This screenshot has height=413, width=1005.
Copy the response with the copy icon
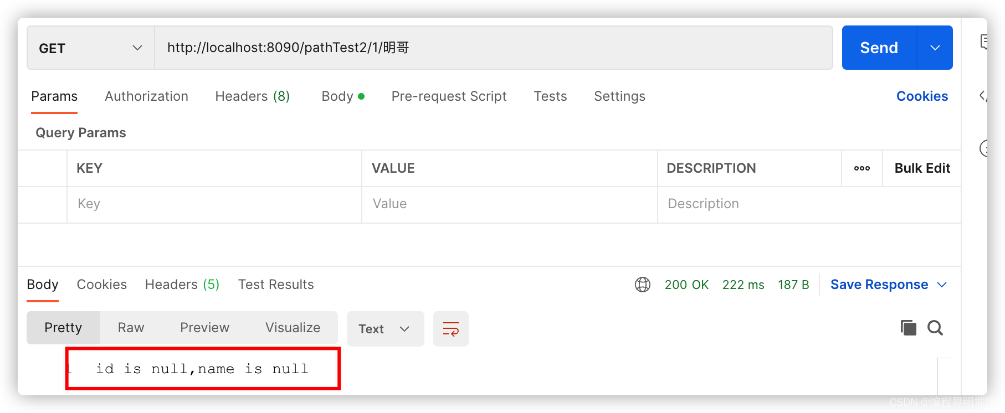[909, 328]
